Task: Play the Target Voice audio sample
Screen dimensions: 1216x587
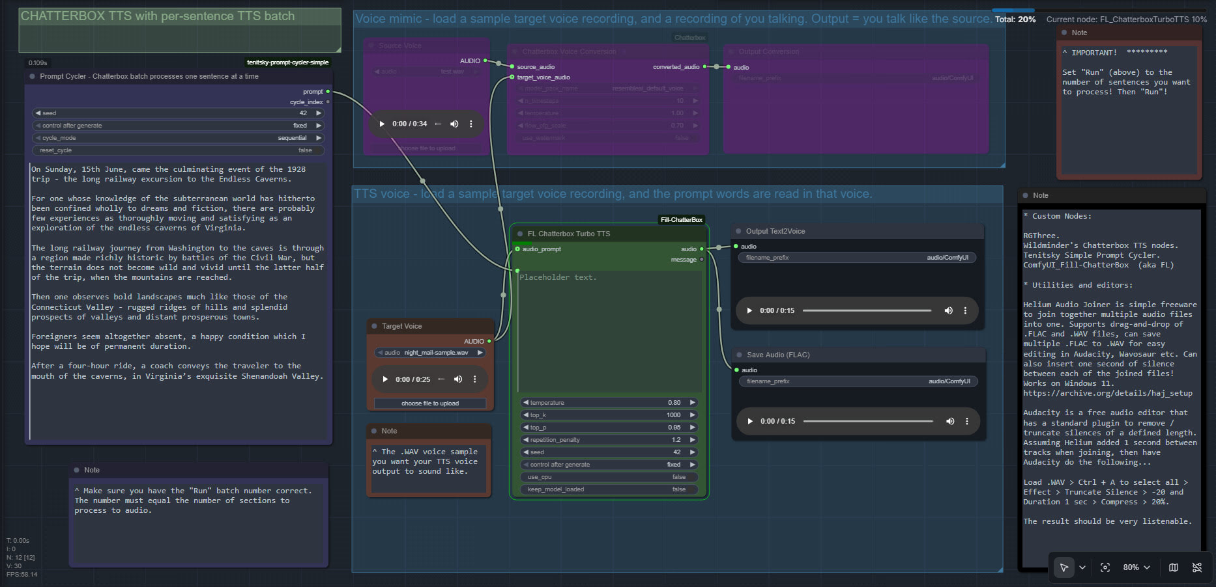Action: pos(385,379)
